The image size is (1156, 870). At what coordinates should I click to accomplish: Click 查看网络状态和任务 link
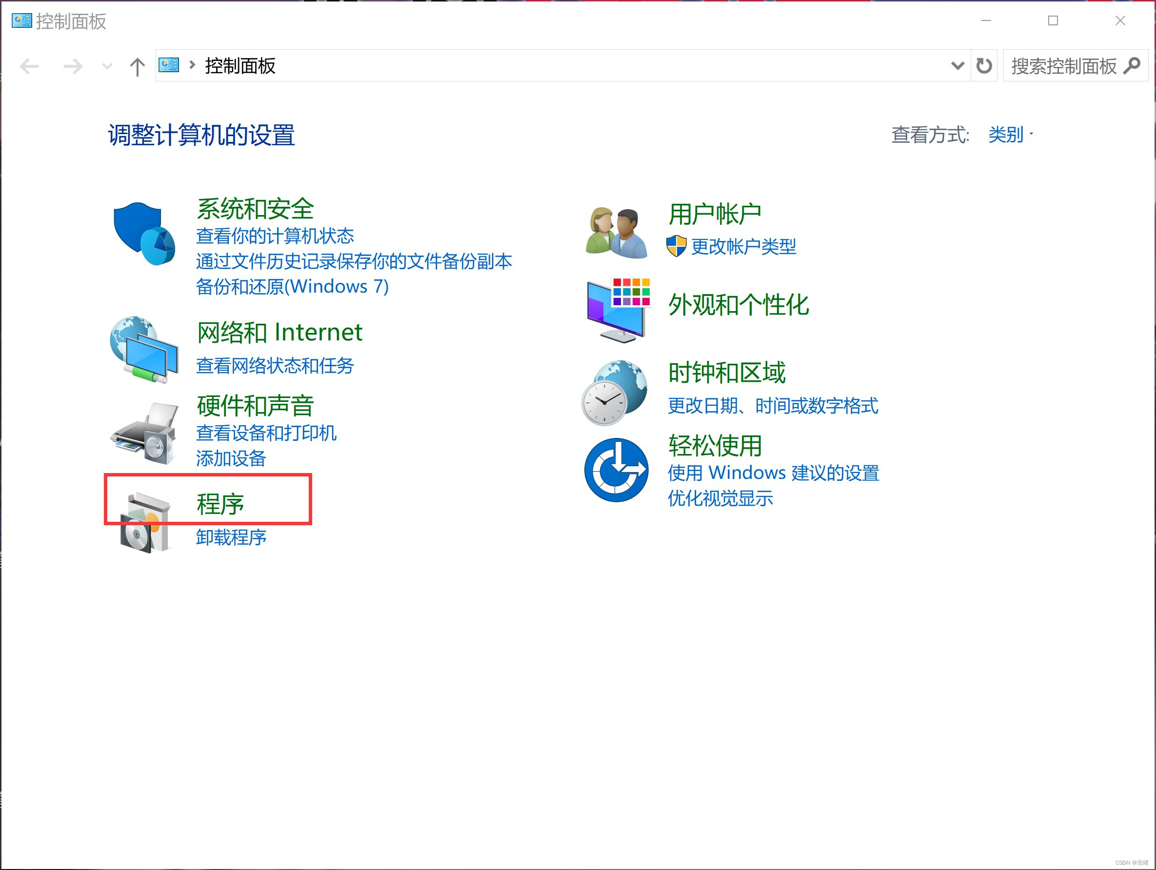pyautogui.click(x=275, y=365)
